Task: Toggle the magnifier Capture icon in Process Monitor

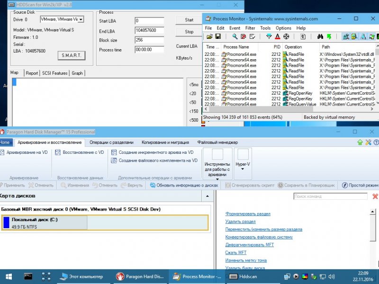Action: click(235, 36)
